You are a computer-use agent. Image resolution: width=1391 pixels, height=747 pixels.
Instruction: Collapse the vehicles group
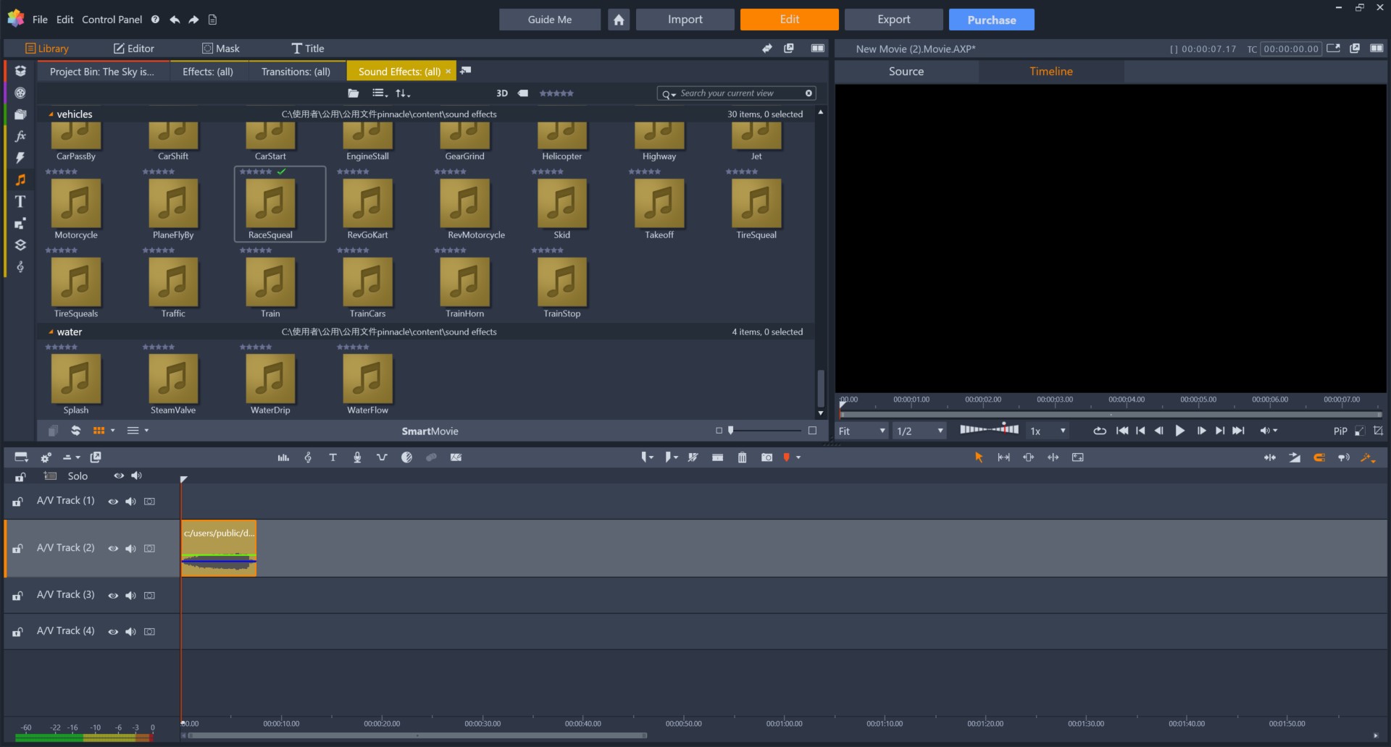click(51, 114)
